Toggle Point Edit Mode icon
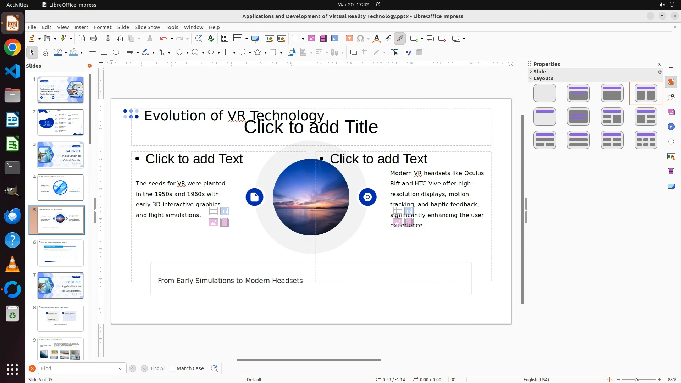 click(x=395, y=52)
